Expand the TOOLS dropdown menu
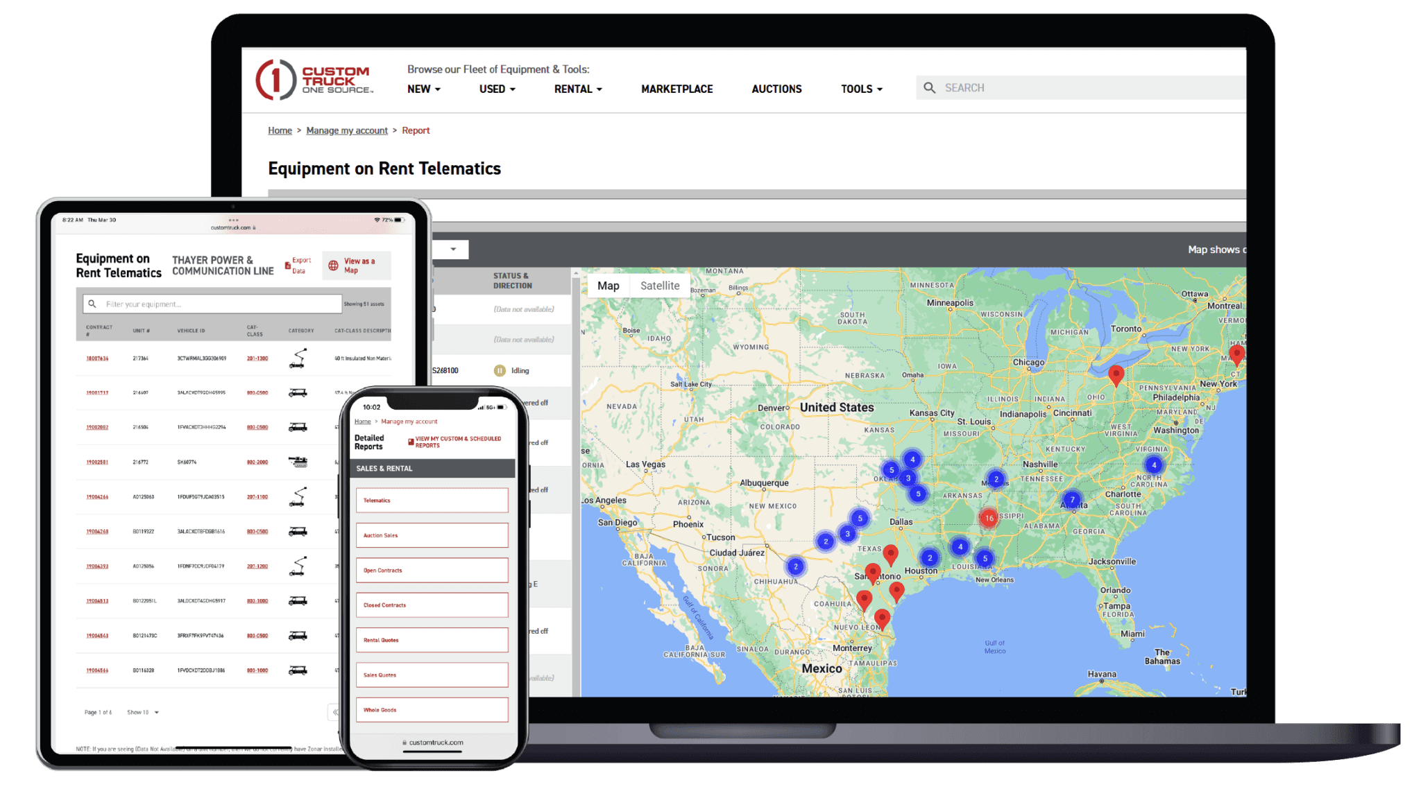Image resolution: width=1421 pixels, height=789 pixels. click(862, 89)
